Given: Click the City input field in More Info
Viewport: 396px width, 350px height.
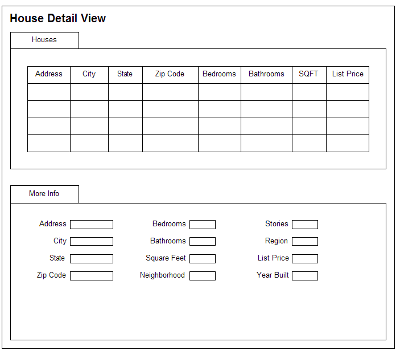Looking at the screenshot, I should [92, 241].
